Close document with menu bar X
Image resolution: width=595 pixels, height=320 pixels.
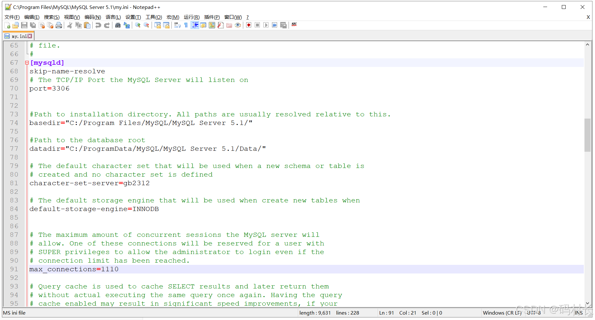coord(588,17)
